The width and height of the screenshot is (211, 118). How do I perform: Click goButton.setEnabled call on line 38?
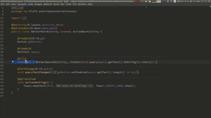point(72,72)
